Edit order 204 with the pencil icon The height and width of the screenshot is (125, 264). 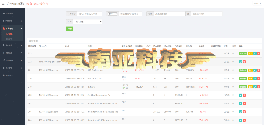pos(241,120)
